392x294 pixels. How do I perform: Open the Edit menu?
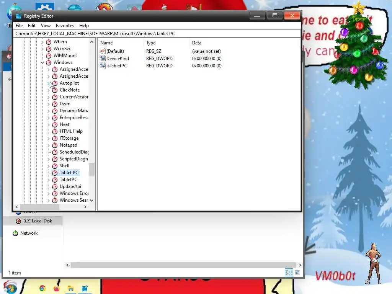coord(31,26)
